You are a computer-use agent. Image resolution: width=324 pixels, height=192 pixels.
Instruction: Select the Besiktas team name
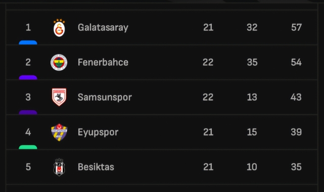(96, 167)
